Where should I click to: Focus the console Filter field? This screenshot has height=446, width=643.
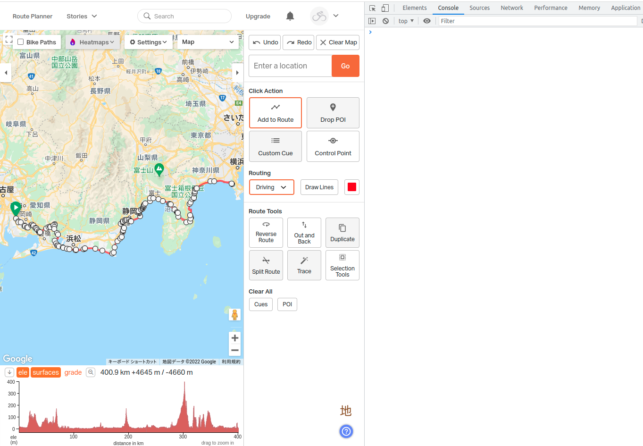pos(538,21)
